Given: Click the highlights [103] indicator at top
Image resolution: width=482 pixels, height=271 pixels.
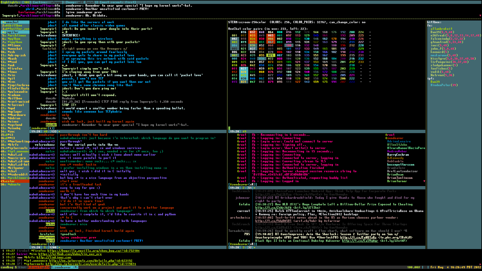Looking at the screenshot, I should (x=15, y=2).
